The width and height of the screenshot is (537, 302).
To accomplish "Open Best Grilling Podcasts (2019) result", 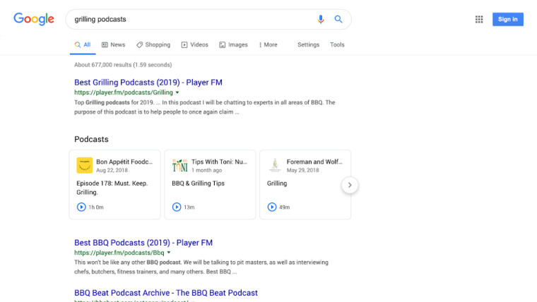I will point(148,83).
